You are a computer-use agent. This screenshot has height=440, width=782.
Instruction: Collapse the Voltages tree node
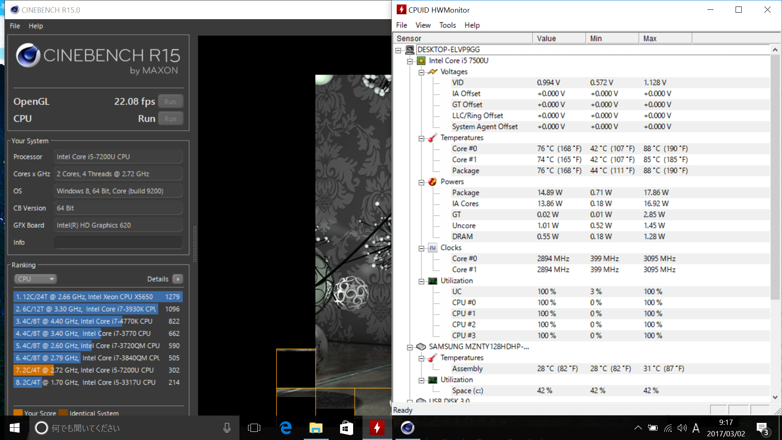pos(421,72)
